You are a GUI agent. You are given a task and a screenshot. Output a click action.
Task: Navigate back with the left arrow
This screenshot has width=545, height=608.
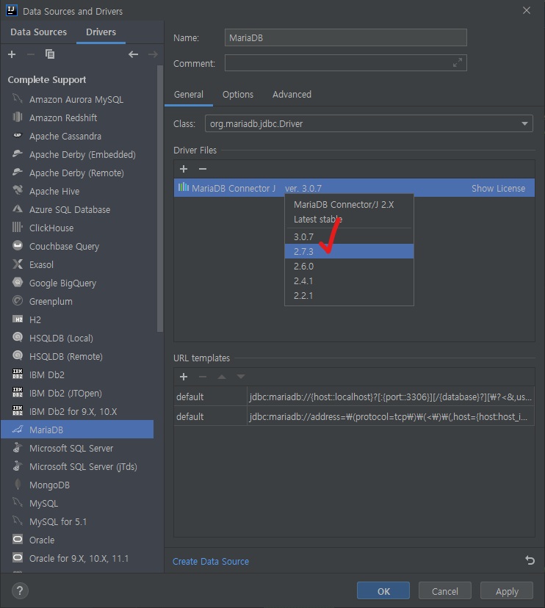tap(134, 54)
